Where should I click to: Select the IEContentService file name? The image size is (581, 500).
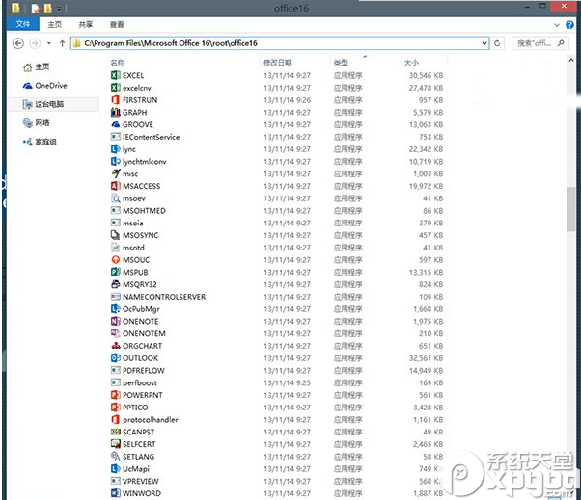tap(151, 137)
